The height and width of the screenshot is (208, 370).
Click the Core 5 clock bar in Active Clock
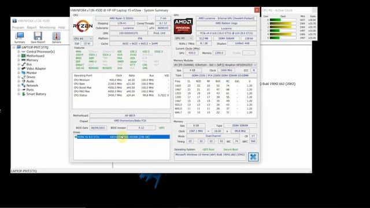coord(283,38)
